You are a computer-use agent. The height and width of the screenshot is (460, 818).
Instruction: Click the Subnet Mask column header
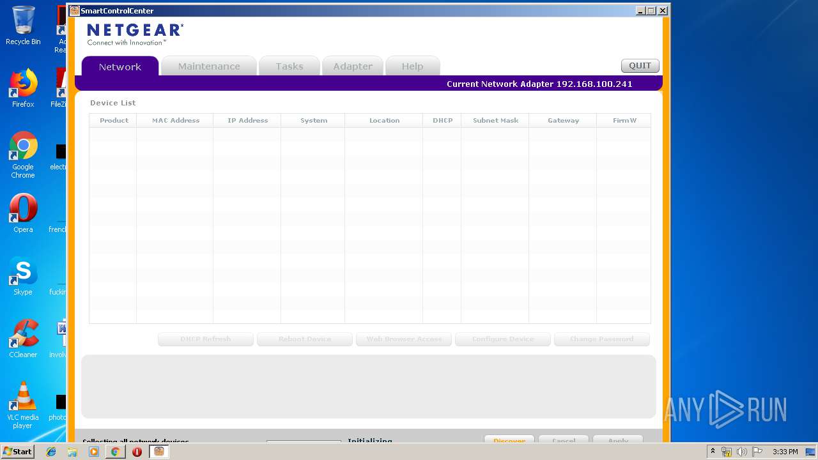[x=495, y=120]
